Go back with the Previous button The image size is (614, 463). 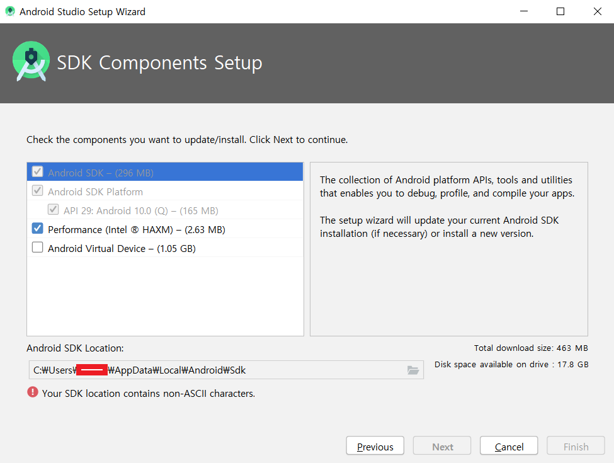[x=375, y=446]
